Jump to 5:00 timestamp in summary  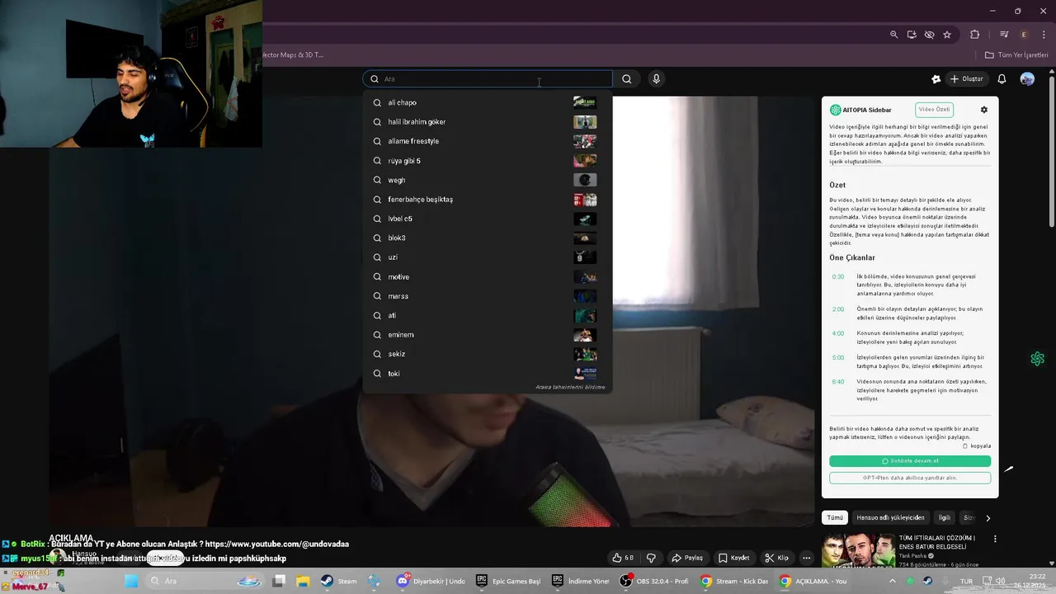tap(838, 358)
